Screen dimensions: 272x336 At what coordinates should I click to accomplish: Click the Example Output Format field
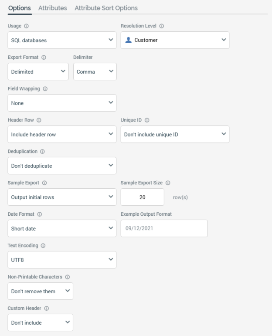164,228
